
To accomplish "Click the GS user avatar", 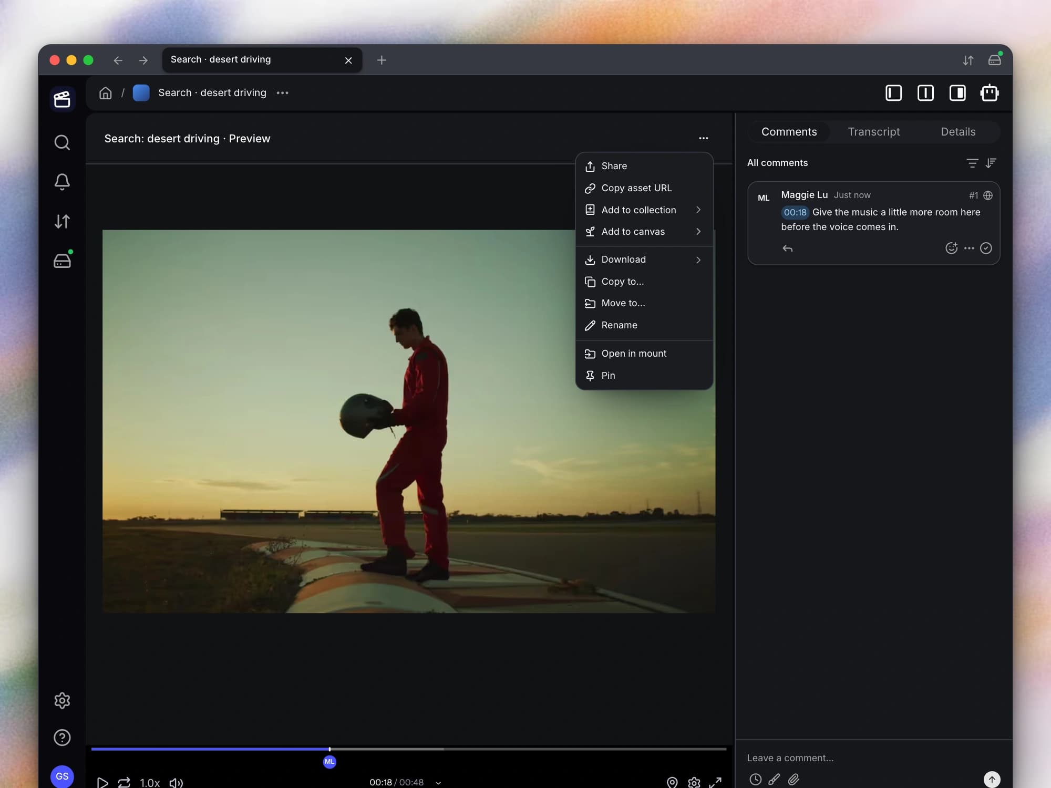I will coord(62,776).
